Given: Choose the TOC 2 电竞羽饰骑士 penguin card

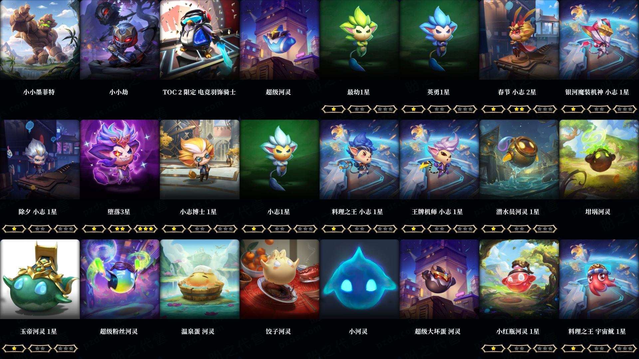Looking at the screenshot, I should coord(199,40).
